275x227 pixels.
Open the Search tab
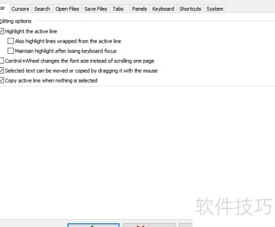(42, 9)
